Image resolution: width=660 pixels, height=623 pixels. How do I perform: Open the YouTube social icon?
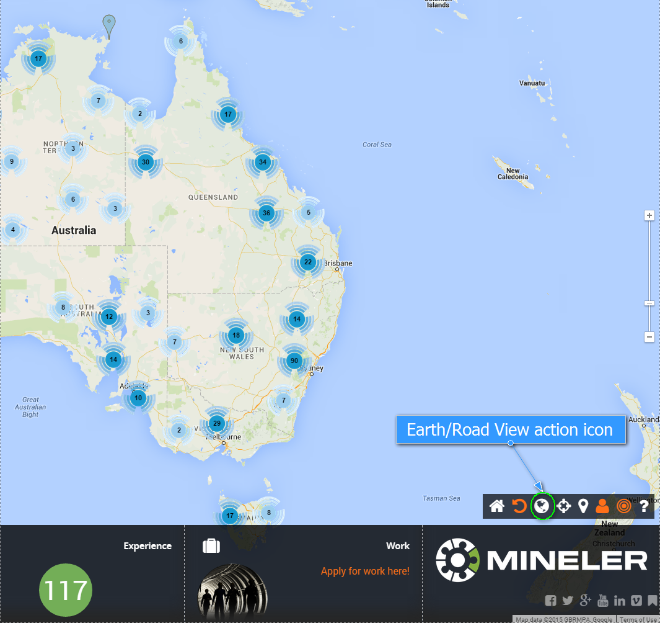pos(602,601)
